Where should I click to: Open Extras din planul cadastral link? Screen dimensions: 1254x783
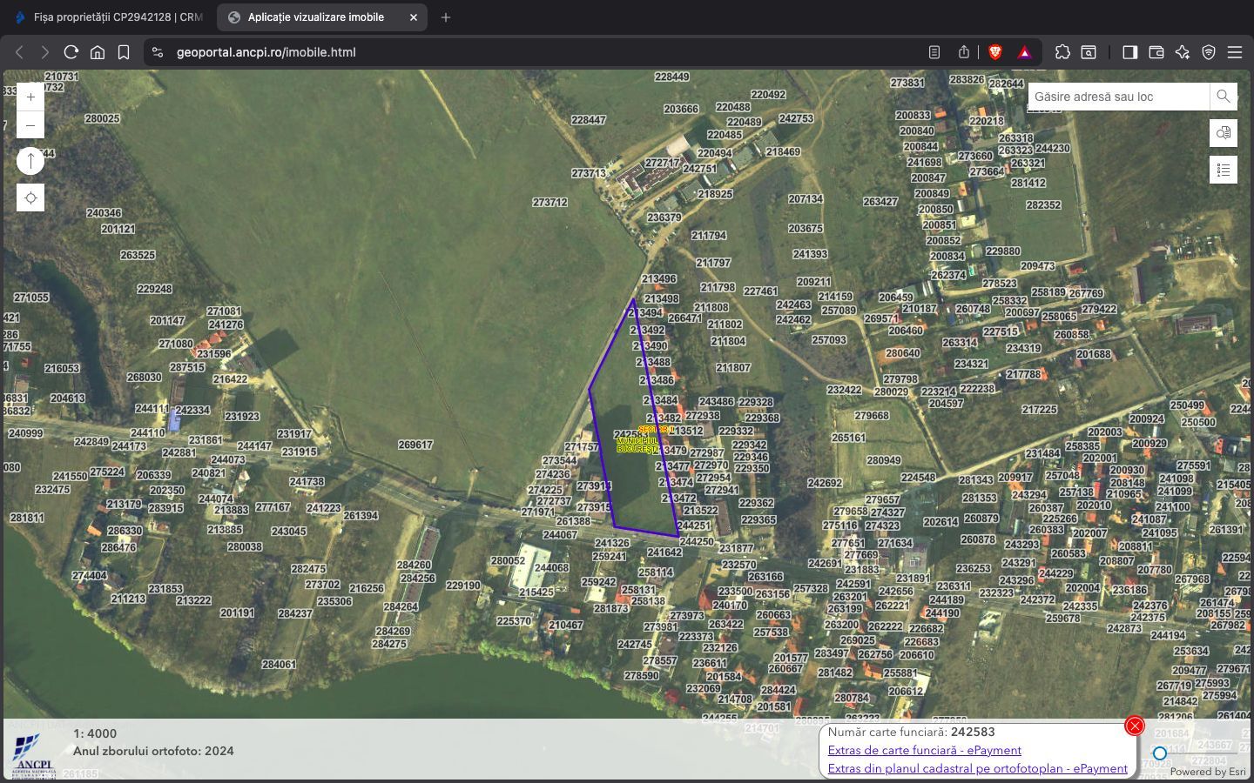coord(977,768)
